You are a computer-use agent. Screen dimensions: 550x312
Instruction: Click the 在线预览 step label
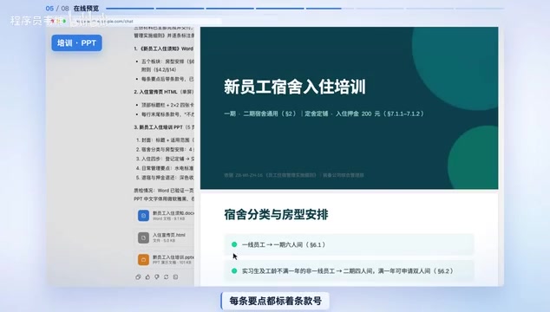tap(86, 9)
